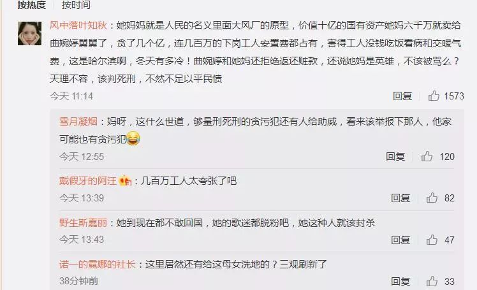The height and width of the screenshot is (290, 477).
Task: Reply to the main comment via 回复
Action: click(x=402, y=96)
